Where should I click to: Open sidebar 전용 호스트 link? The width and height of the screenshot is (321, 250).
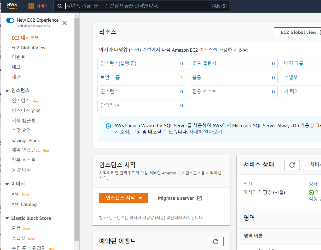[x=24, y=160]
